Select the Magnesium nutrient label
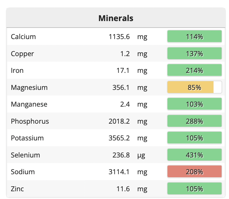The image size is (229, 199). tap(29, 87)
